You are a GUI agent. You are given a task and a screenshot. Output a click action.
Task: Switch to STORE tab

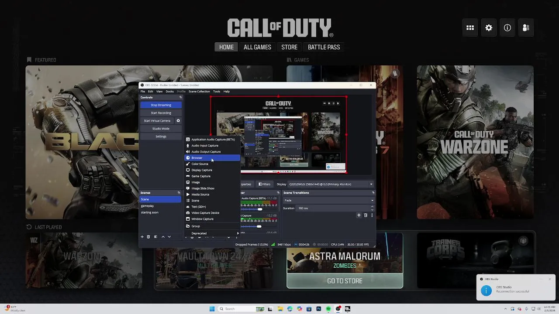289,47
